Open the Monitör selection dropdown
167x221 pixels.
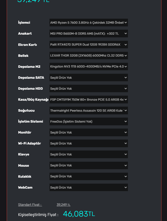click(x=89, y=132)
